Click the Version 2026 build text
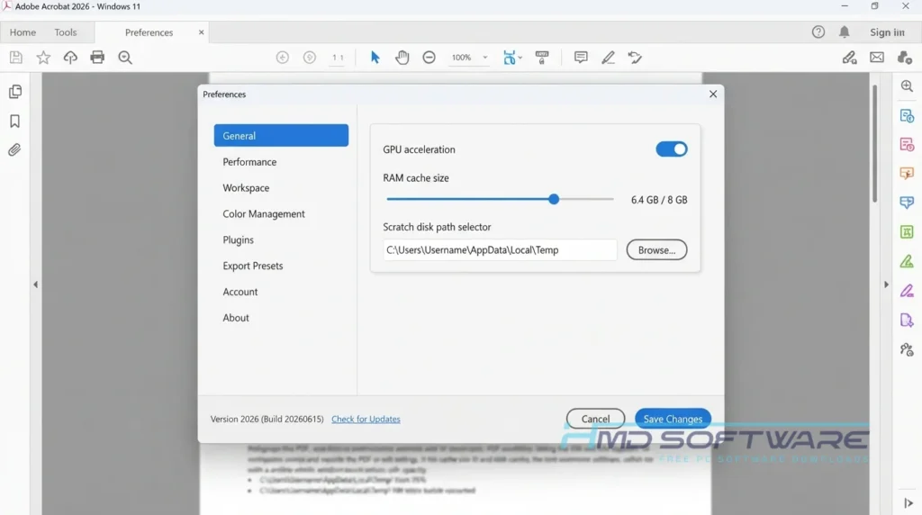The image size is (922, 515). [x=267, y=420]
